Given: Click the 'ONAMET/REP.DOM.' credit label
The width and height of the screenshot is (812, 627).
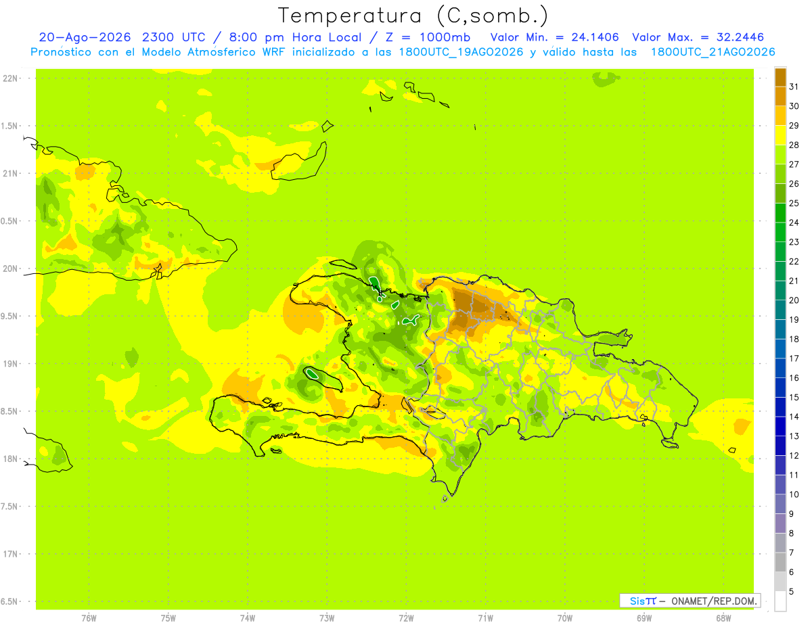Looking at the screenshot, I should (715, 601).
